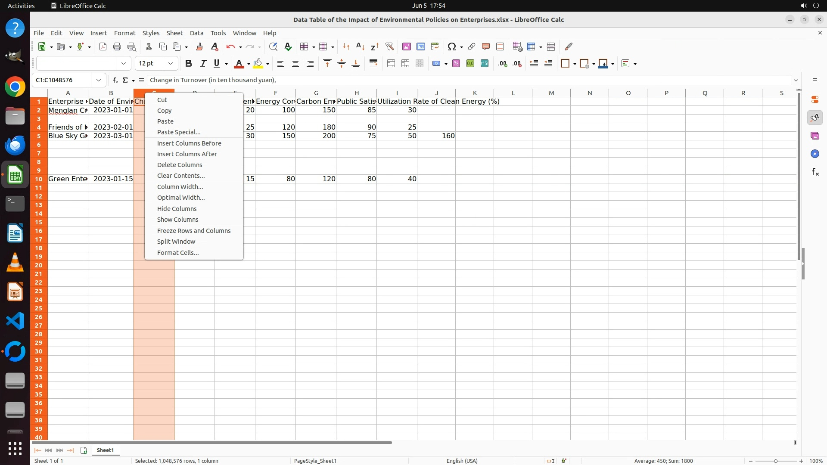Toggle Italic formatting
The height and width of the screenshot is (465, 827).
[203, 64]
